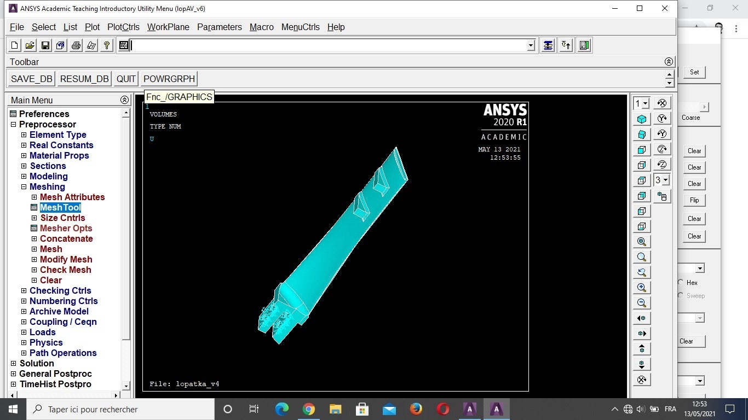Click the Zoom Out icon
This screenshot has height=420, width=748.
tap(642, 303)
